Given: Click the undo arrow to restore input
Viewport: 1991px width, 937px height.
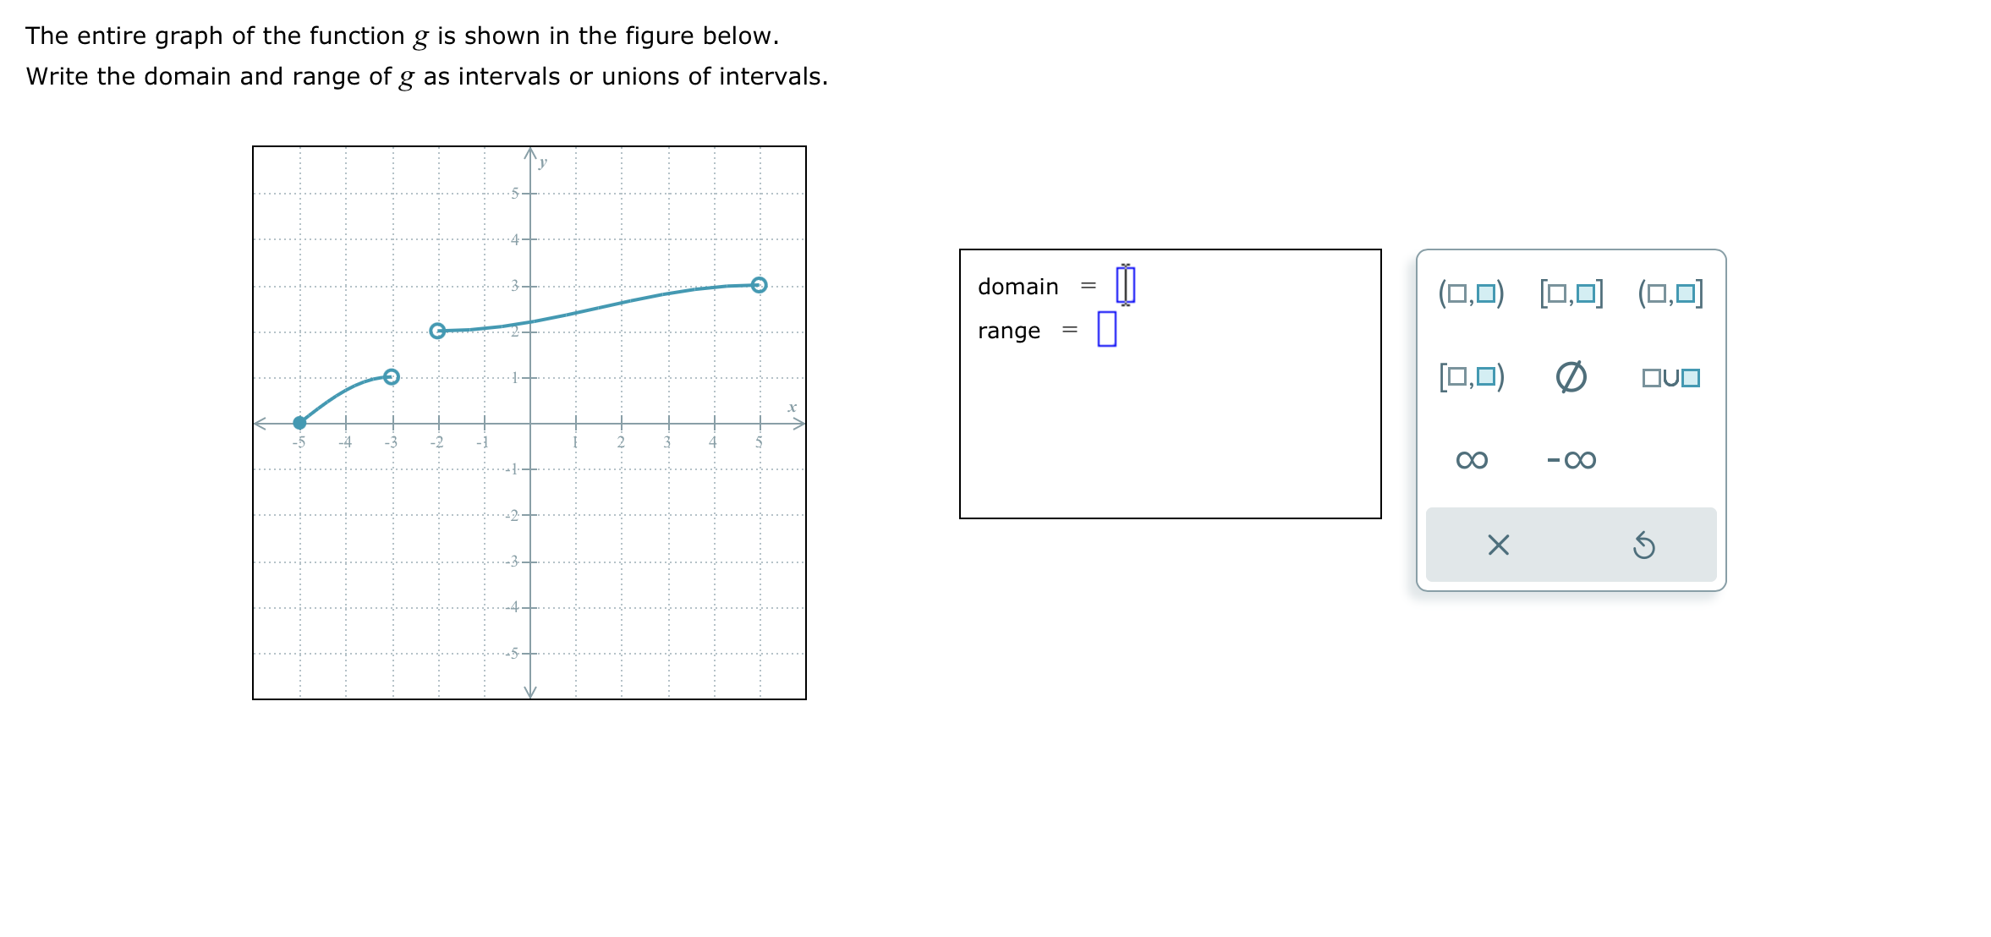Looking at the screenshot, I should pos(1643,545).
